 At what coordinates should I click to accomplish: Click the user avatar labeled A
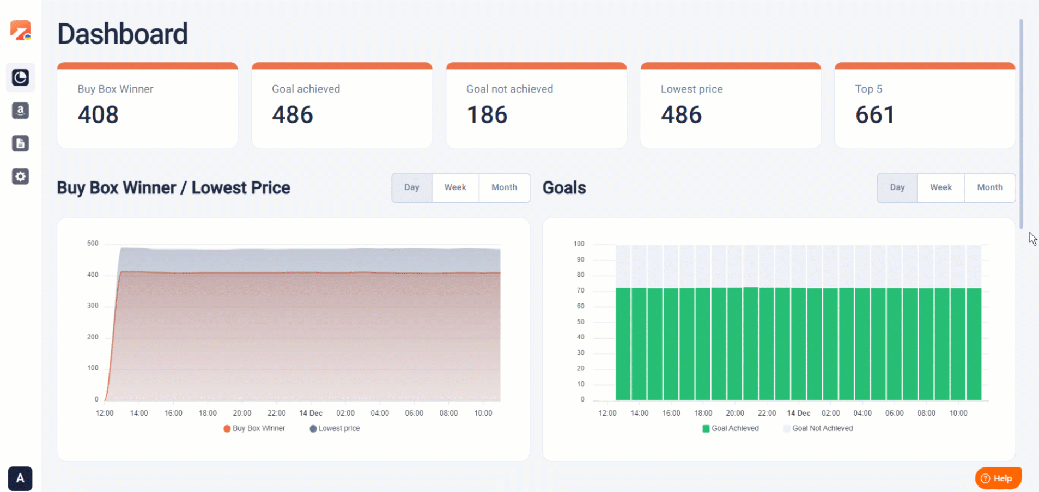[20, 478]
